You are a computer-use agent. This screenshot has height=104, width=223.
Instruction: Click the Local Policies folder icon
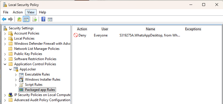coord(11,38)
